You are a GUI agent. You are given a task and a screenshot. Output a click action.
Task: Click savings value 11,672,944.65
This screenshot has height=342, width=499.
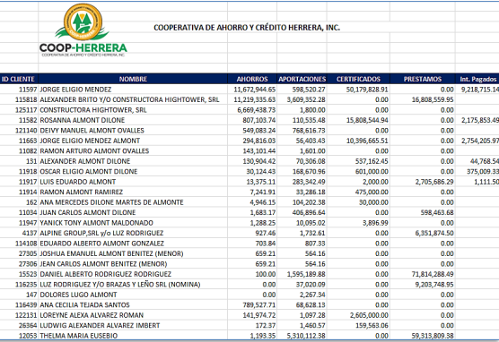pyautogui.click(x=255, y=90)
